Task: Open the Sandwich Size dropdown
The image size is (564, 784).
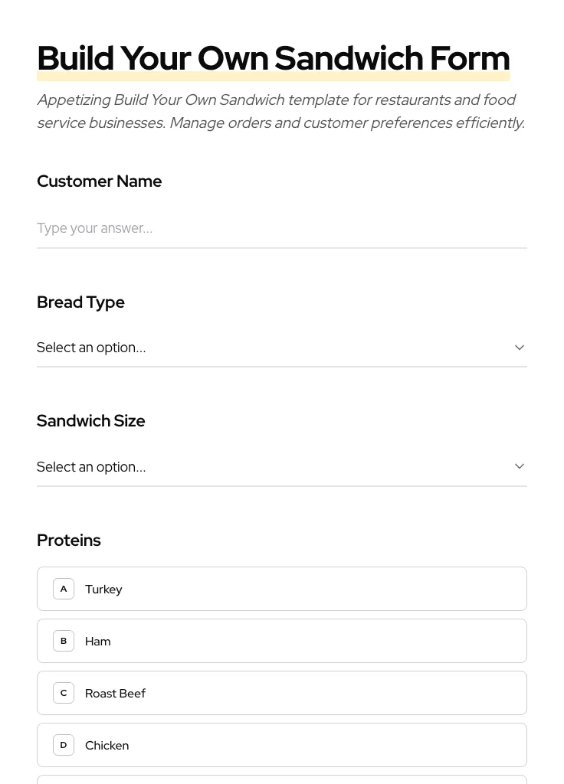Action: point(282,466)
